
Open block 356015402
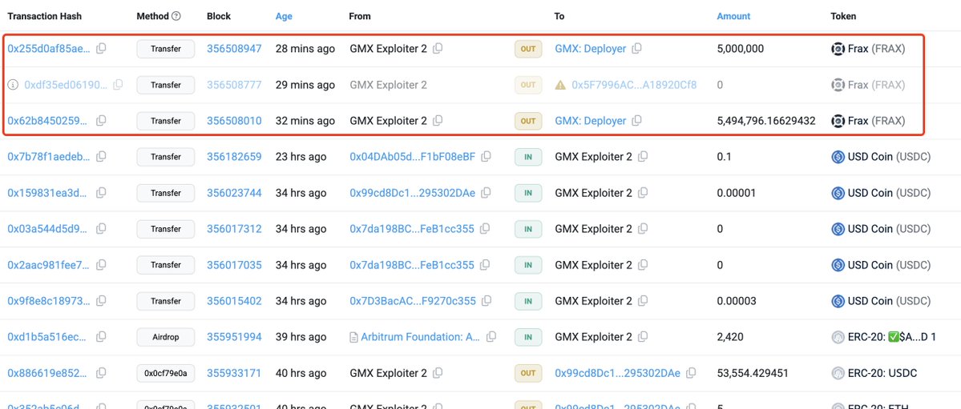pos(234,301)
